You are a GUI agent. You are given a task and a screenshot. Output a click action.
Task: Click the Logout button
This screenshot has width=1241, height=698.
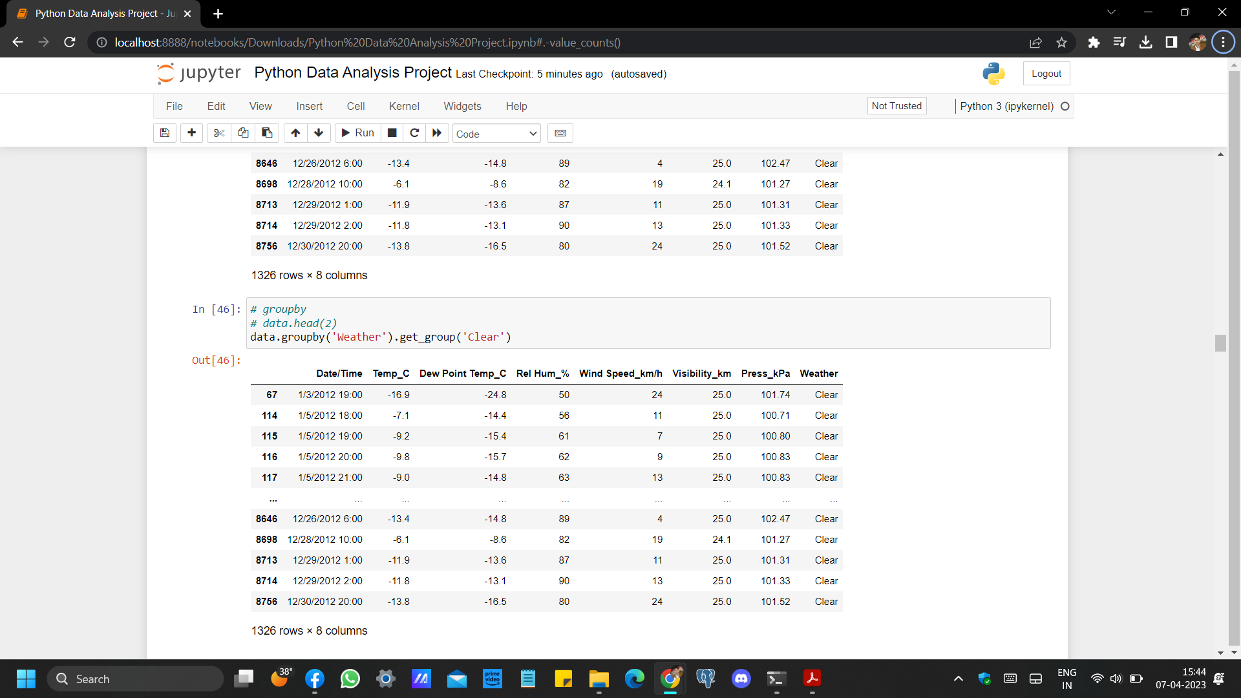coord(1046,74)
